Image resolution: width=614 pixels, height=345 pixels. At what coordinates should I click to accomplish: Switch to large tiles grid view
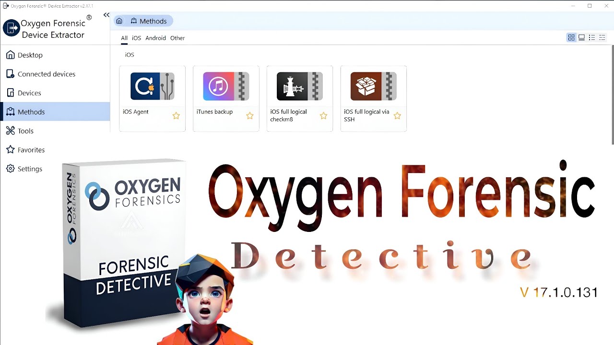571,37
